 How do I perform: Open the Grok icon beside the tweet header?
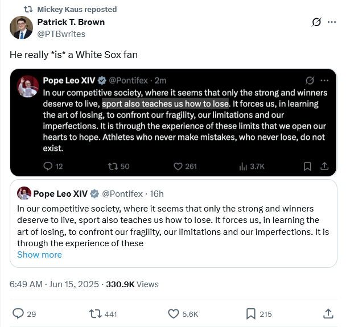click(x=316, y=22)
